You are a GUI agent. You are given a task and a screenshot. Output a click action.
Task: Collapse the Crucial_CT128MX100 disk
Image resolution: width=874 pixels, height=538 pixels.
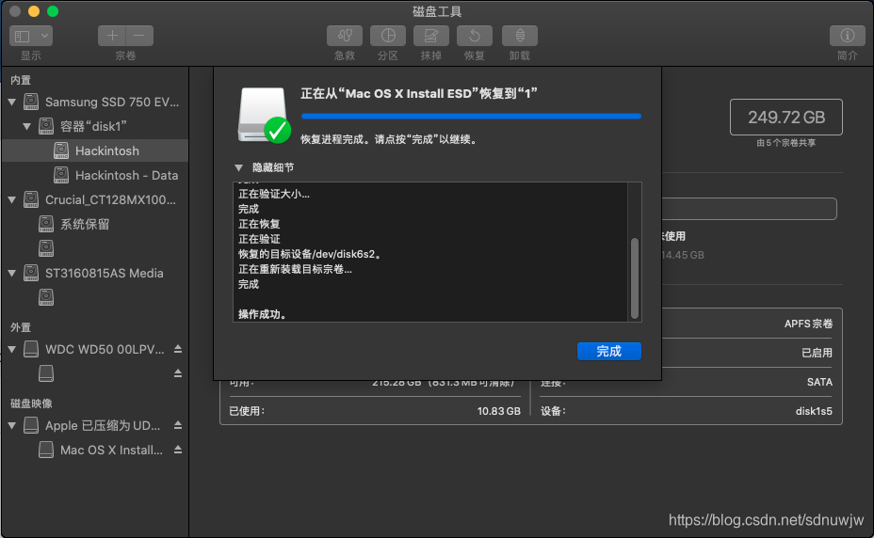click(11, 199)
